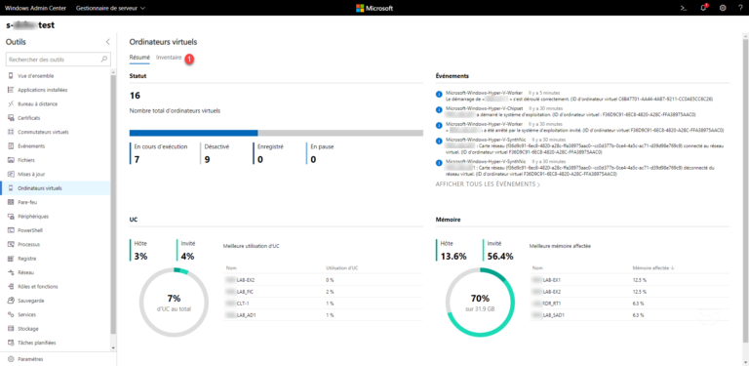Click the Paramètres gear icon at sidebar bottom
Screen dimensions: 749x366
point(11,359)
